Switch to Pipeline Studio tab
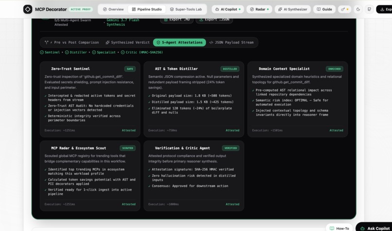 (147, 9)
